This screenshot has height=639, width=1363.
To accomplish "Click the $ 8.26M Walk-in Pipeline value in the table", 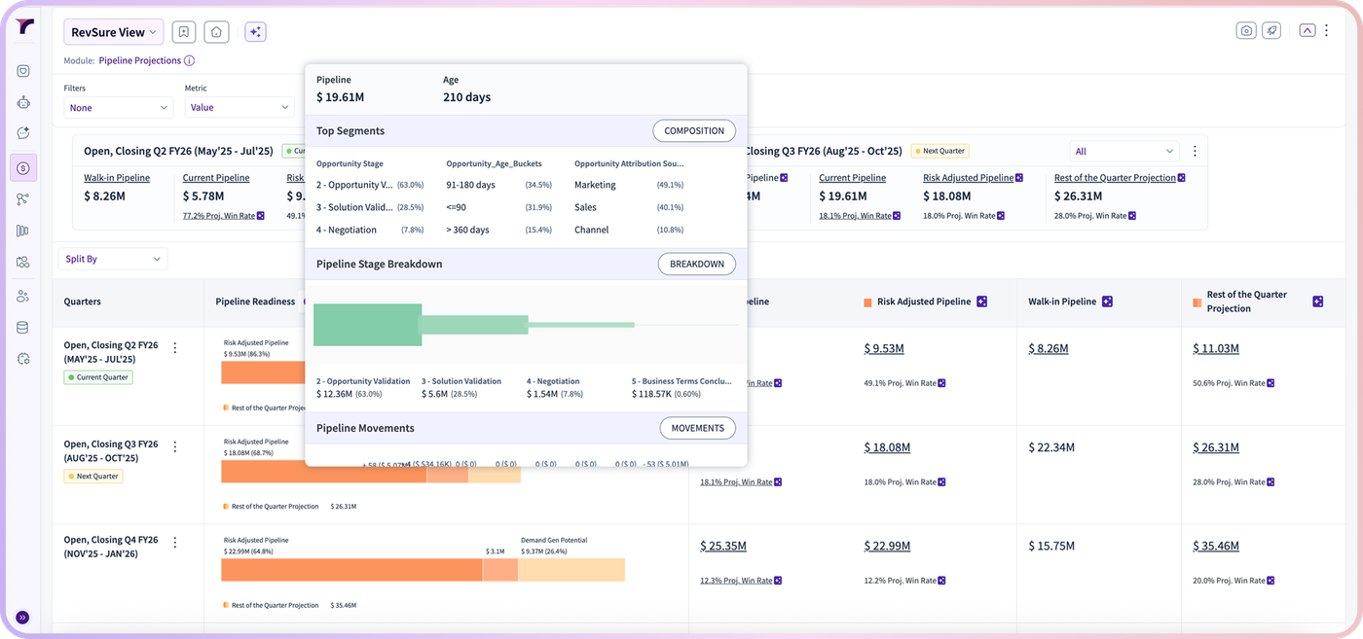I will [1049, 348].
